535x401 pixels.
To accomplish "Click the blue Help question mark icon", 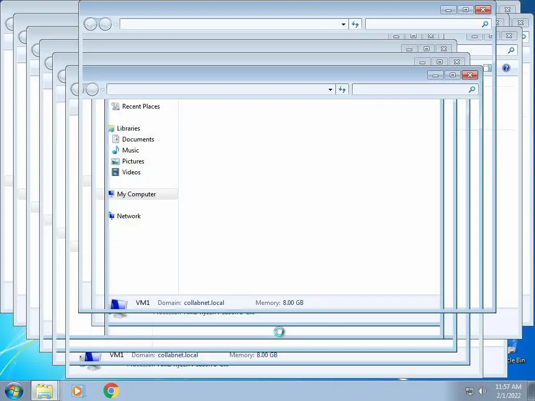I will (x=506, y=68).
